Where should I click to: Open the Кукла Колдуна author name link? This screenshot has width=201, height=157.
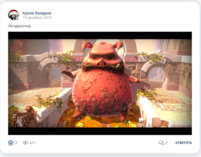pos(37,13)
